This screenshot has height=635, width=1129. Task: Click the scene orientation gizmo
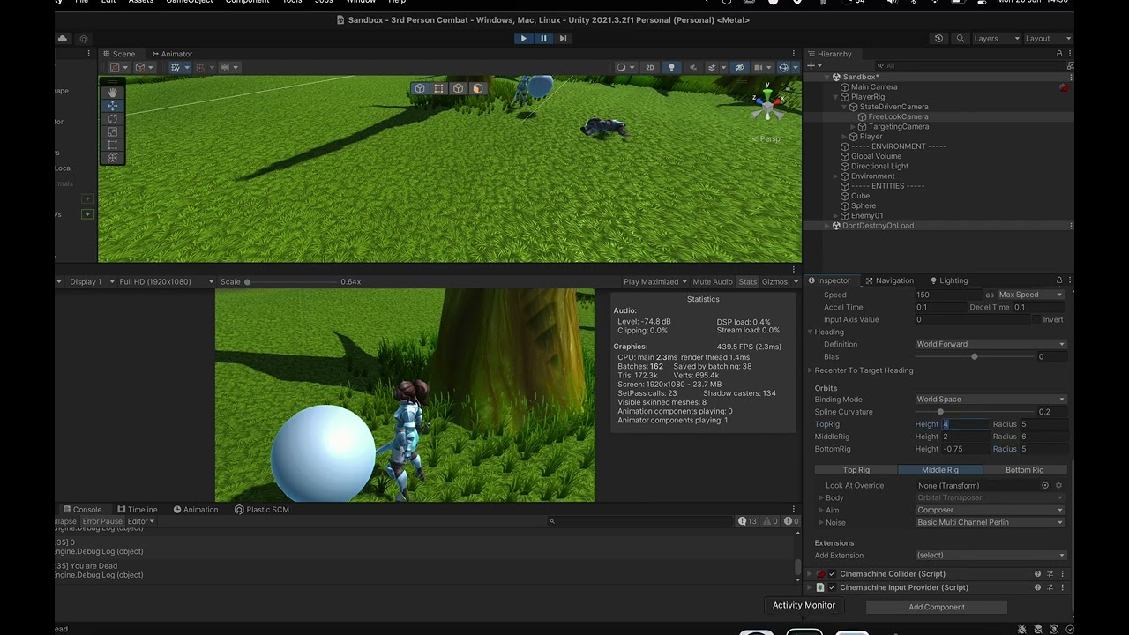(x=767, y=105)
